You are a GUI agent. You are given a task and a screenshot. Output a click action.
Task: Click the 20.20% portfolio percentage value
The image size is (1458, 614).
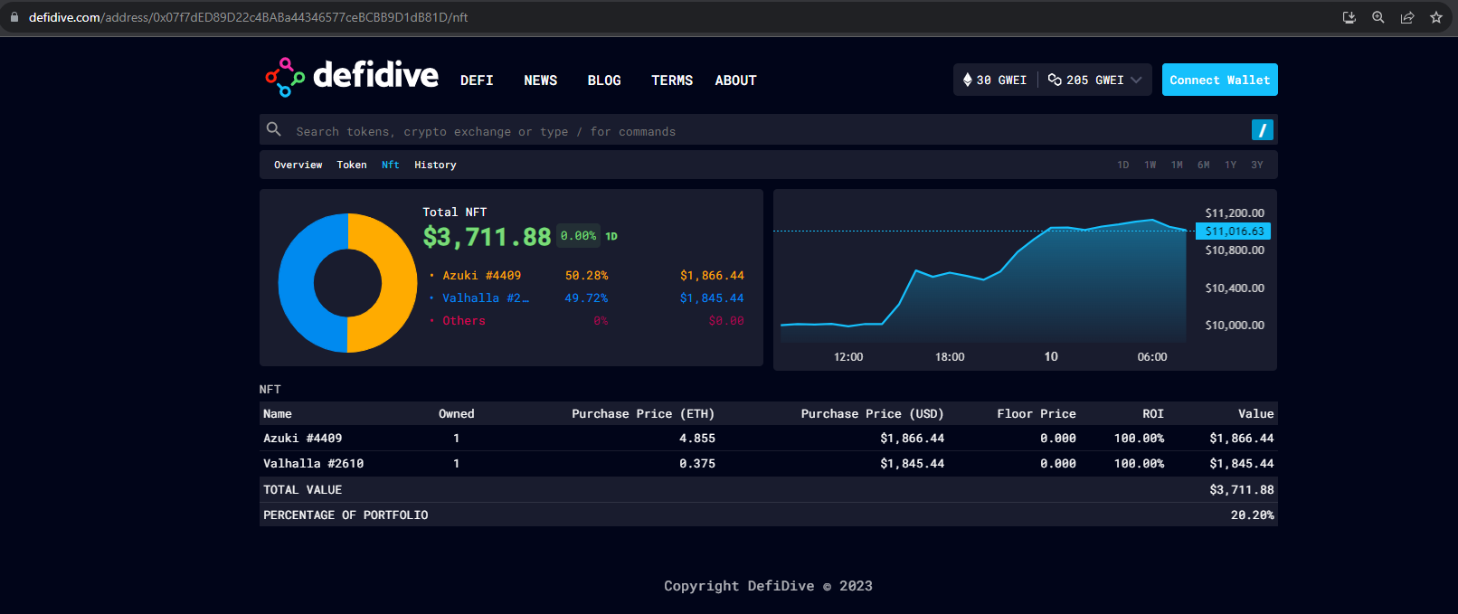tap(1253, 515)
